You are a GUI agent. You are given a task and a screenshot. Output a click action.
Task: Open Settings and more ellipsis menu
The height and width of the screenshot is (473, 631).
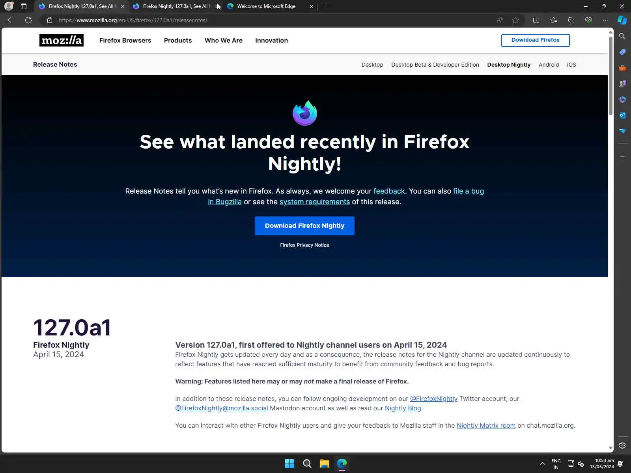coord(606,20)
